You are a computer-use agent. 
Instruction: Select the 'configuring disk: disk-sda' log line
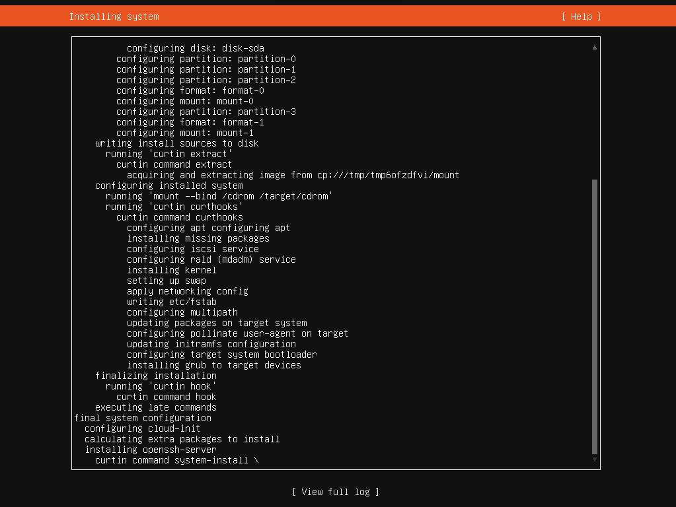[195, 48]
